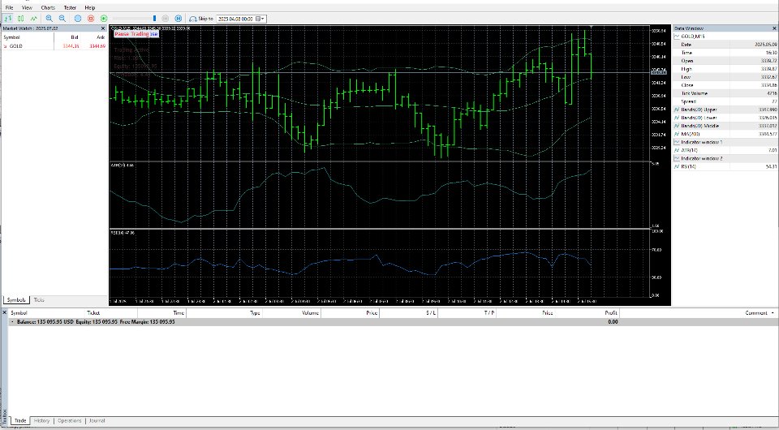The height and width of the screenshot is (430, 779).
Task: Click the Date row in Data Window
Action: 725,44
